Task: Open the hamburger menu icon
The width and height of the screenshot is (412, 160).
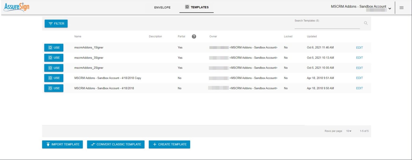Action: [402, 7]
